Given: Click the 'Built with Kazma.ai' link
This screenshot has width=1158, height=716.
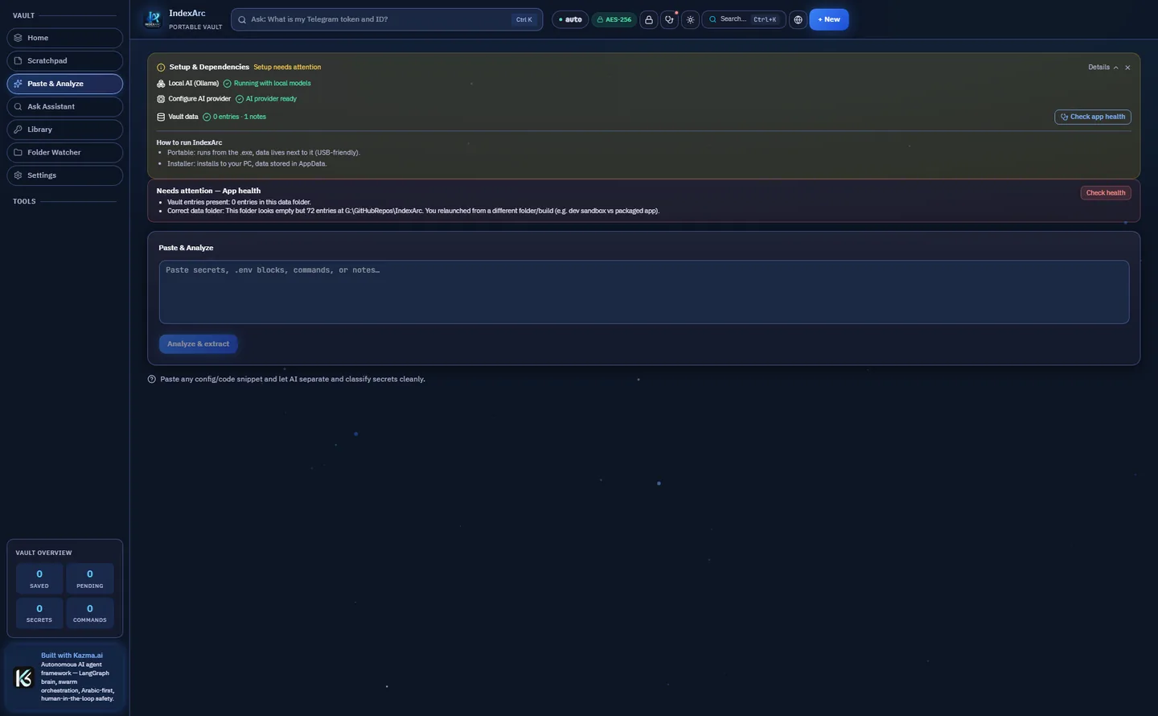Looking at the screenshot, I should [x=72, y=656].
